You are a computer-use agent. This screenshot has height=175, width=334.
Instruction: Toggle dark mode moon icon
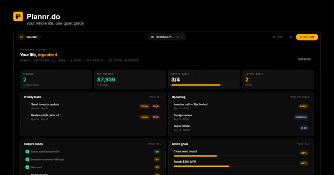(x=291, y=37)
